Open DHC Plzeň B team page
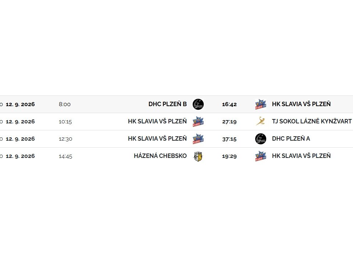The image size is (353, 267). tap(168, 104)
